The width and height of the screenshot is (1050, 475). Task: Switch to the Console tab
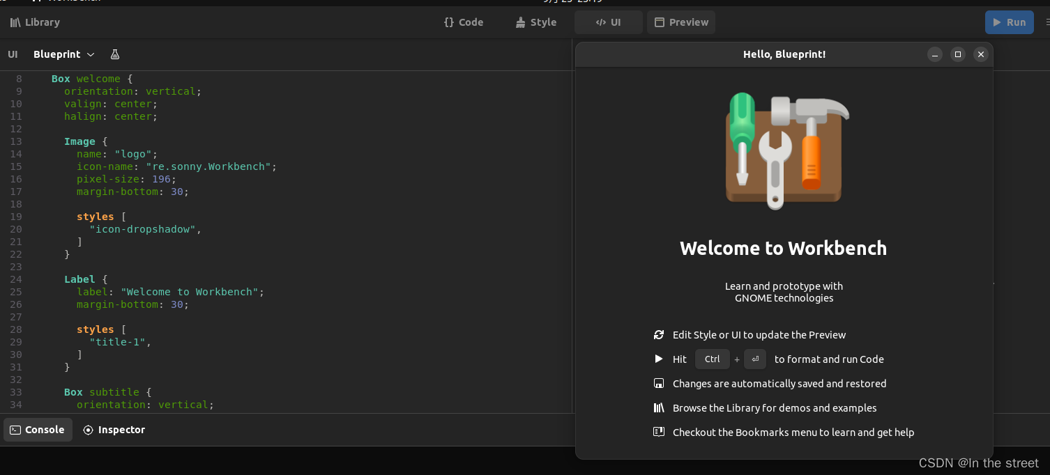(x=38, y=430)
